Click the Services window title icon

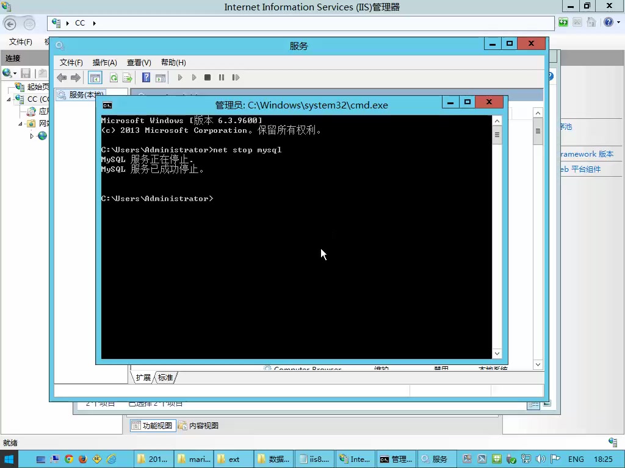(x=60, y=46)
